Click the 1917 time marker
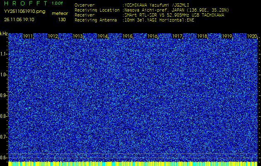Image resolution: width=261 pixels, height=166 pixels. (x=177, y=36)
